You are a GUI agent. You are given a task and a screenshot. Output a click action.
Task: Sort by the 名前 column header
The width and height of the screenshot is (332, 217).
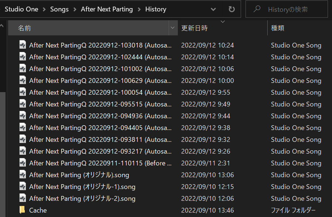[x=88, y=28]
